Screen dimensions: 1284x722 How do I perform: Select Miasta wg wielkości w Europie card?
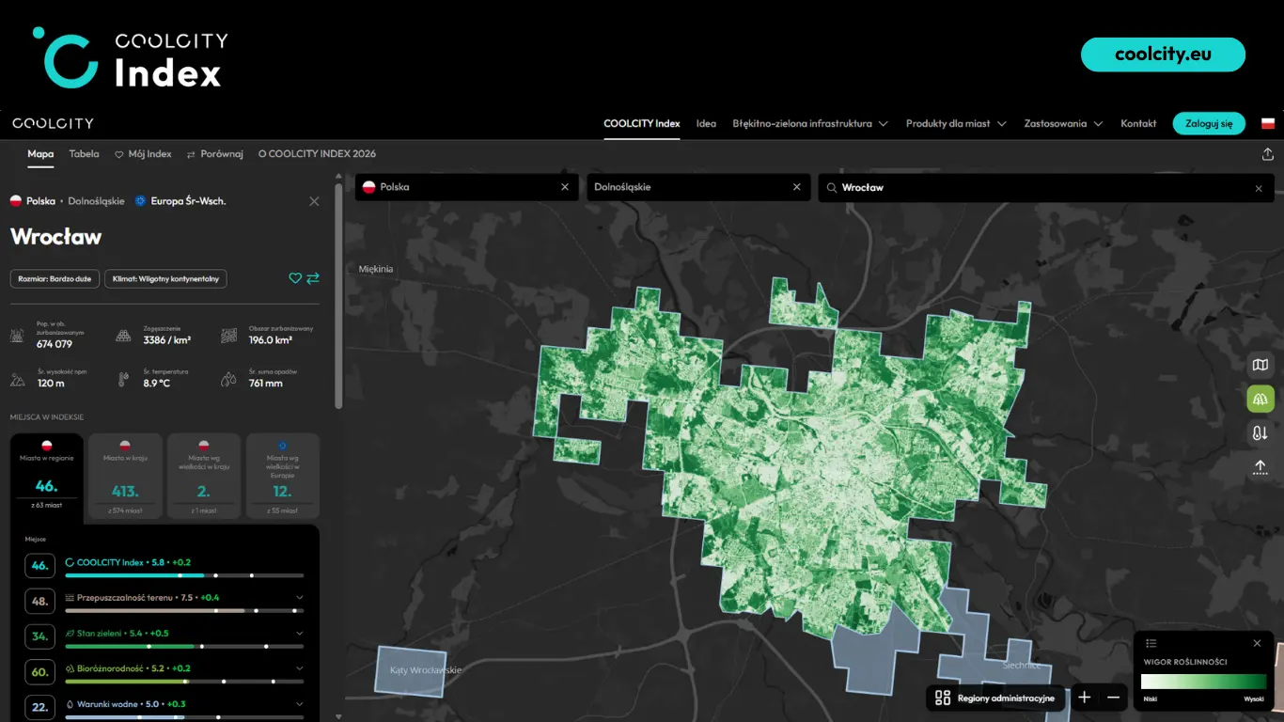(283, 476)
